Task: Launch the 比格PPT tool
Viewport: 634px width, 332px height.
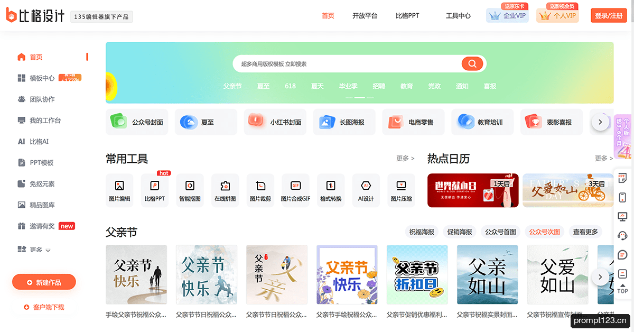Action: 155,190
